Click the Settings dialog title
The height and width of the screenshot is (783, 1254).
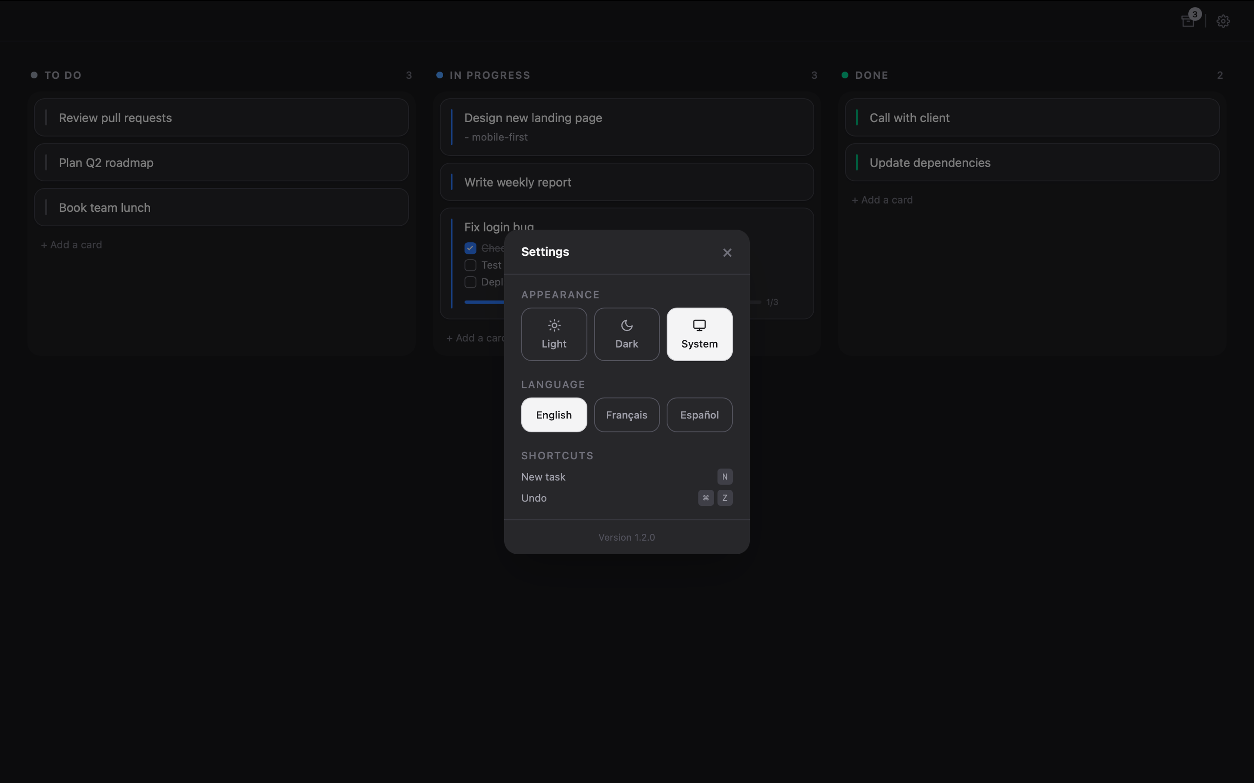point(545,252)
